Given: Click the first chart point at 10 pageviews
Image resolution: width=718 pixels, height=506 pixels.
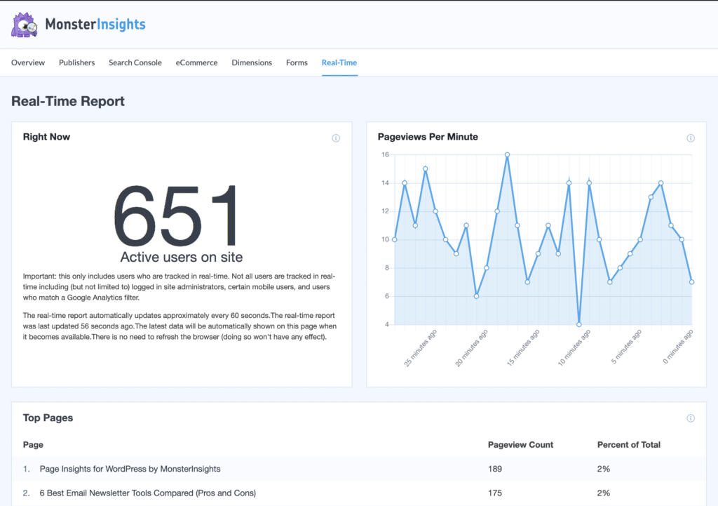Looking at the screenshot, I should click(x=395, y=238).
